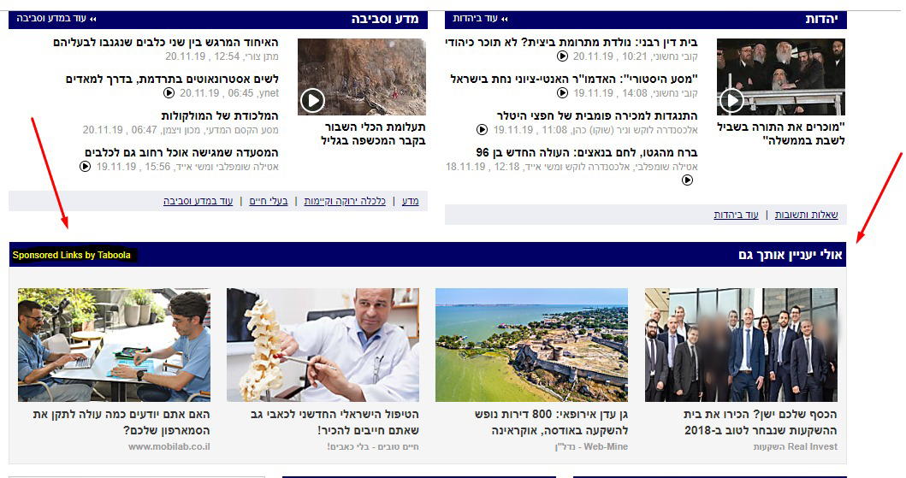The width and height of the screenshot is (906, 478).
Task: Open the Odessa coastline sponsored image
Action: pos(531,345)
